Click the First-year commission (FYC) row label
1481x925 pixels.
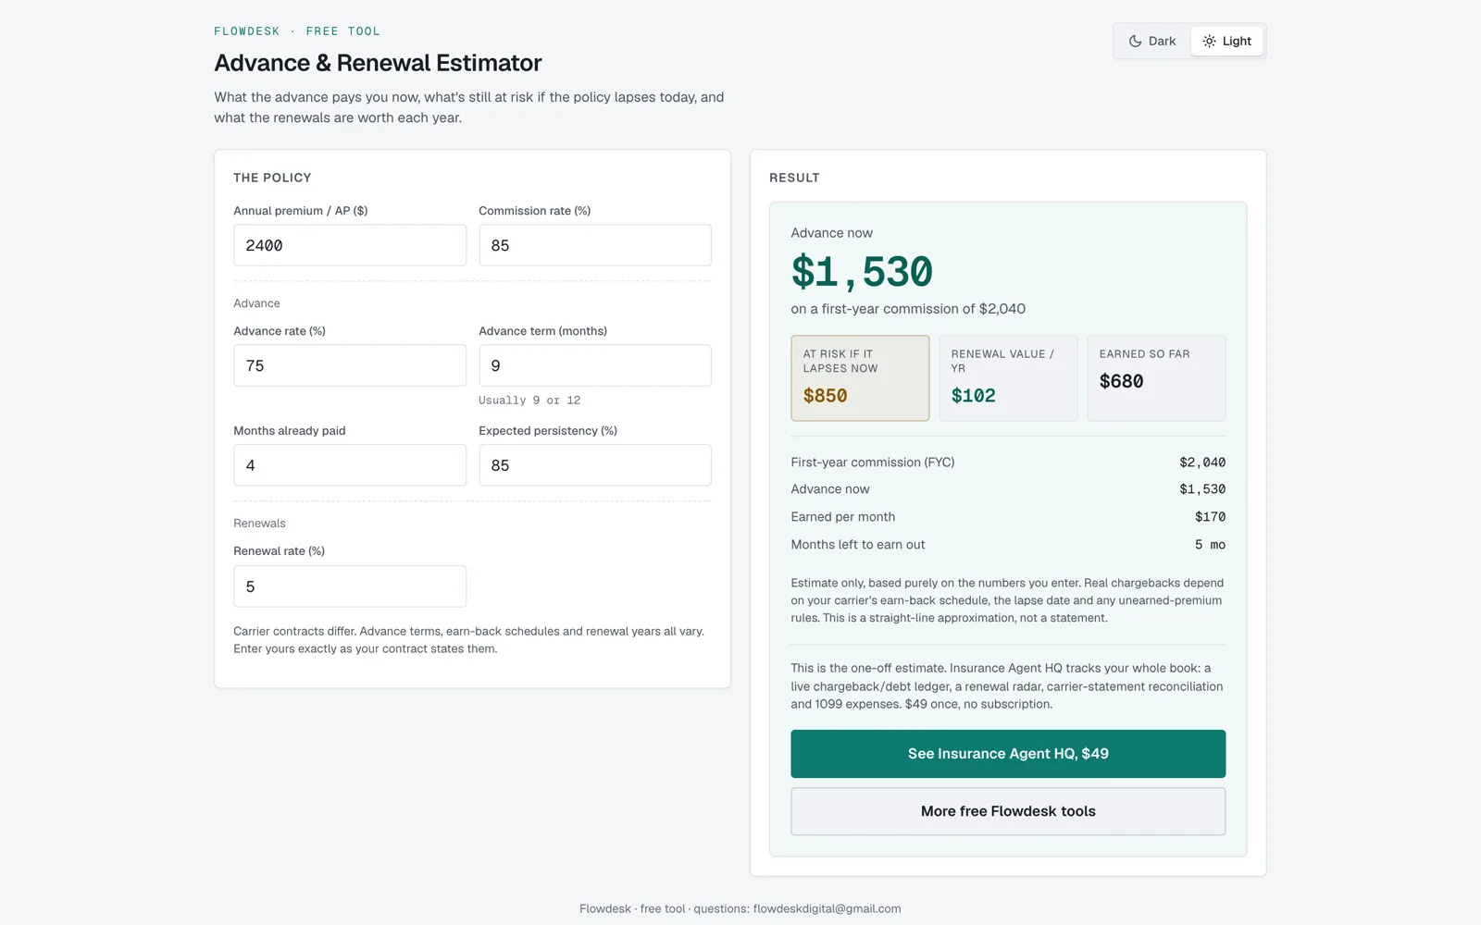[x=873, y=462]
